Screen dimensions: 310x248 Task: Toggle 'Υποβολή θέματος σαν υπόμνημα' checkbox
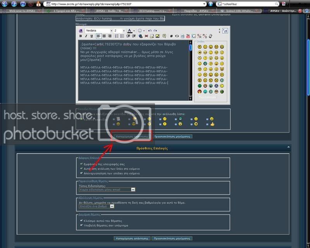(x=81, y=225)
